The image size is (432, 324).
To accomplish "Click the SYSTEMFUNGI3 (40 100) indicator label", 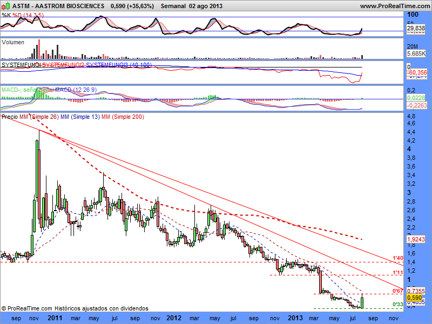I will coord(119,65).
